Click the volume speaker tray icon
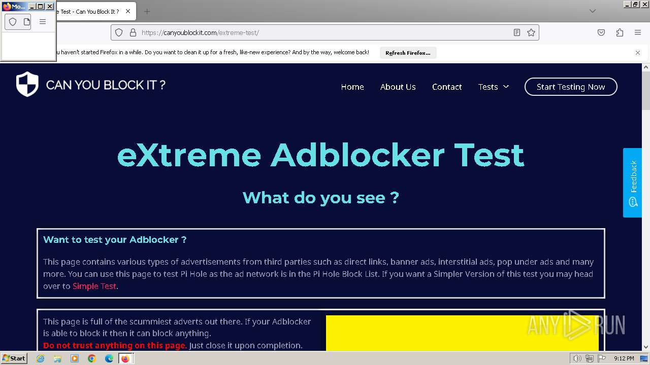This screenshot has height=365, width=650. (x=577, y=358)
